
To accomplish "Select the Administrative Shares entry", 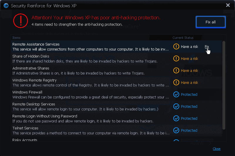I will 88,71.
